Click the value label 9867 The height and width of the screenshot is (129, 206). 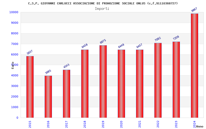click(194, 10)
